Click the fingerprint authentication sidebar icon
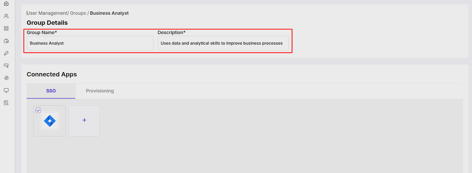Image resolution: width=472 pixels, height=173 pixels. coord(6,78)
